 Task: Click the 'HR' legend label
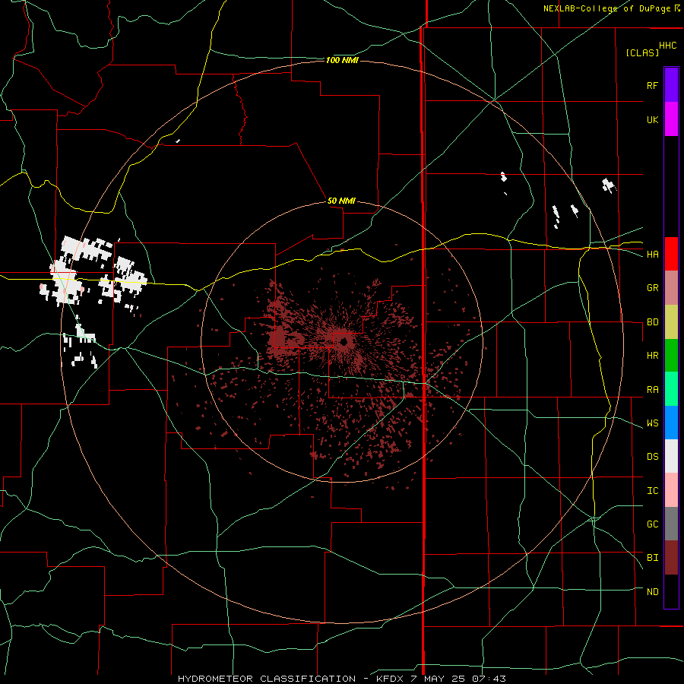tap(652, 356)
